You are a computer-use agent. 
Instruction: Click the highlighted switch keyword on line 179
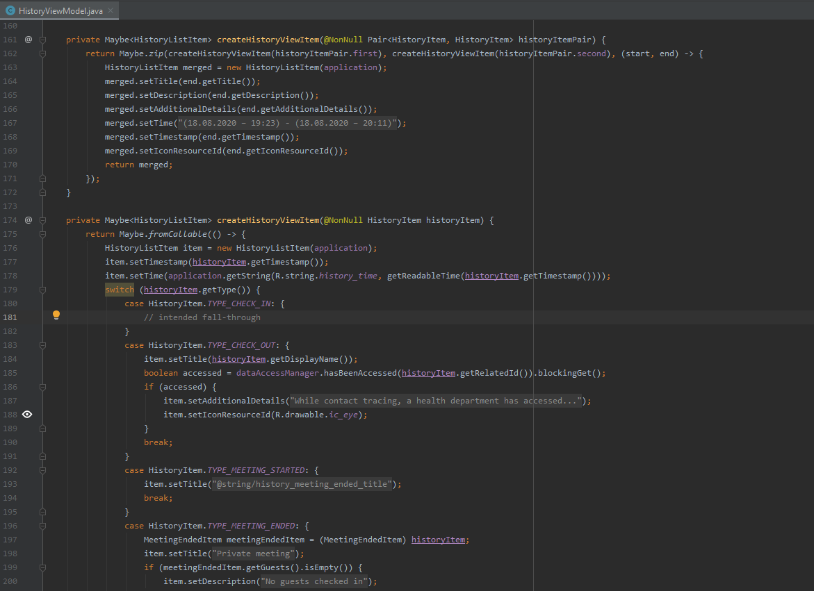click(120, 290)
